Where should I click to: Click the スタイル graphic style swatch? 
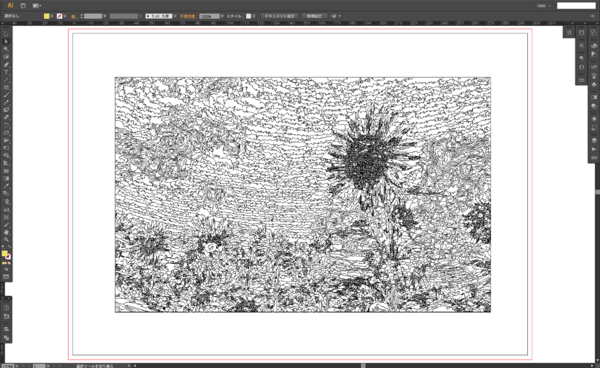click(x=248, y=16)
